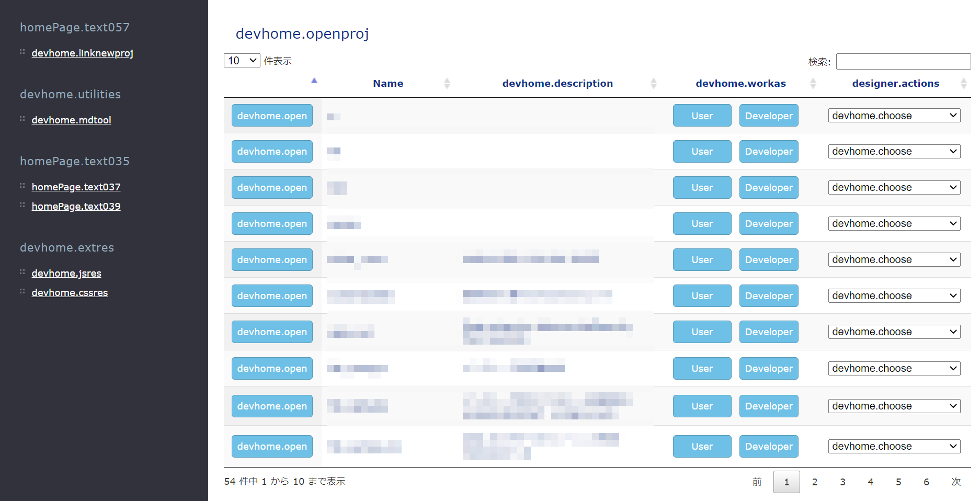Focus the 検索 search input field
This screenshot has height=501, width=980.
pyautogui.click(x=903, y=62)
